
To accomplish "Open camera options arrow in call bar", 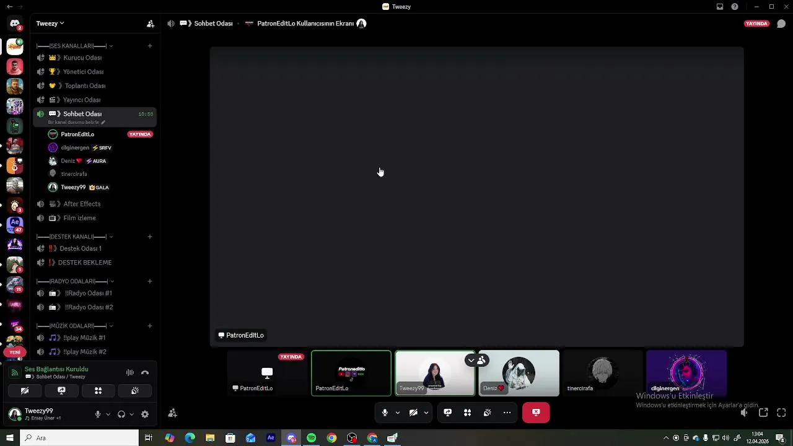I will point(426,413).
